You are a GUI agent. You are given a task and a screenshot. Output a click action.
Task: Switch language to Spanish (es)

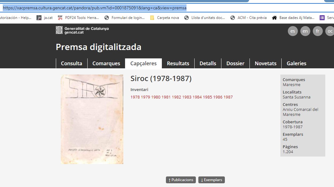point(293,31)
